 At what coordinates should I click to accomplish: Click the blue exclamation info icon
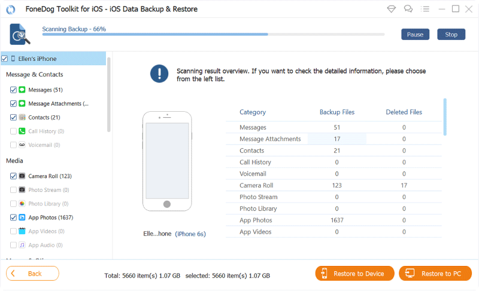(159, 73)
